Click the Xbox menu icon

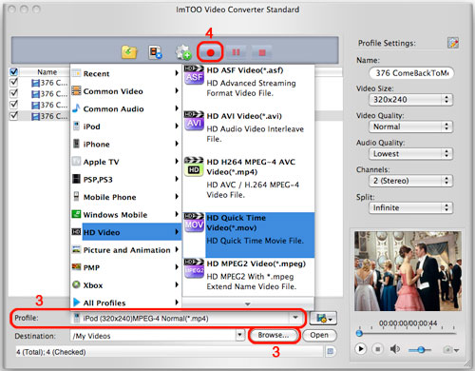76,284
